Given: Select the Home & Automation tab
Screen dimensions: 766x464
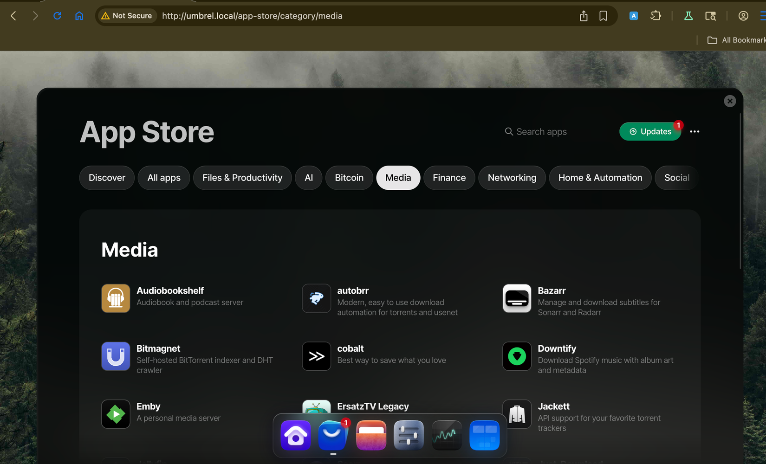Looking at the screenshot, I should 600,178.
